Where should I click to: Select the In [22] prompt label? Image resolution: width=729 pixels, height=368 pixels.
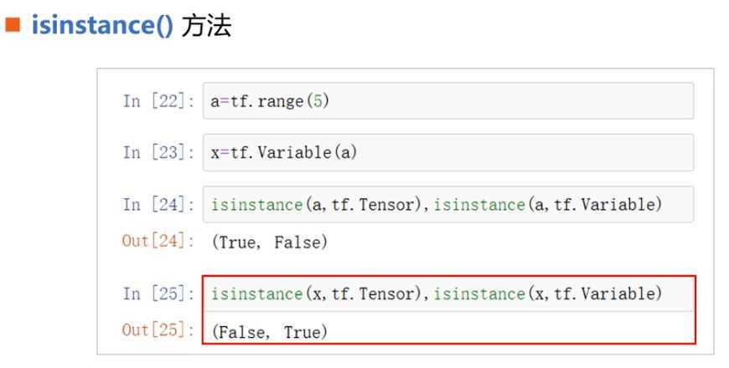tap(159, 101)
